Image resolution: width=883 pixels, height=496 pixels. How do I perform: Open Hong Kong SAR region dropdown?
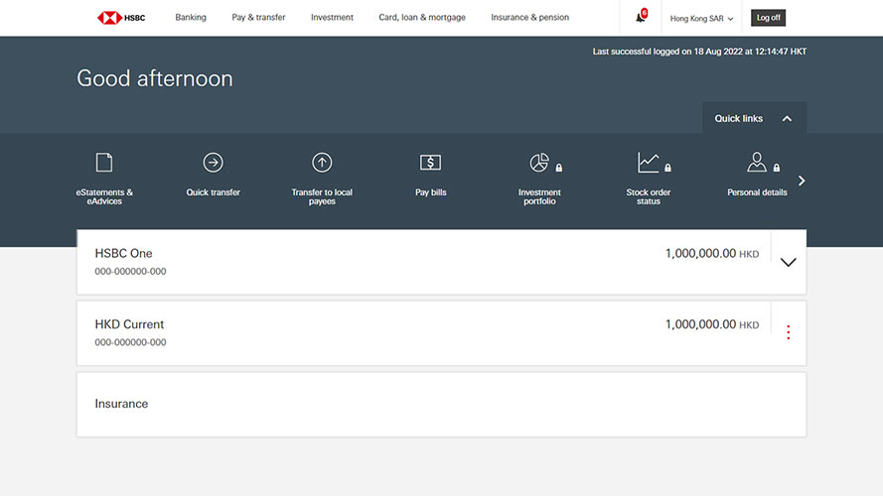pyautogui.click(x=701, y=18)
